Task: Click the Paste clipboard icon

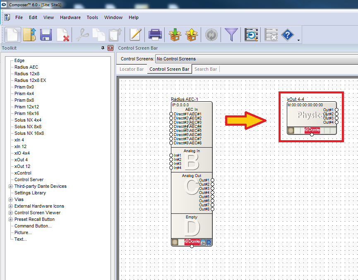Action: tap(115, 35)
